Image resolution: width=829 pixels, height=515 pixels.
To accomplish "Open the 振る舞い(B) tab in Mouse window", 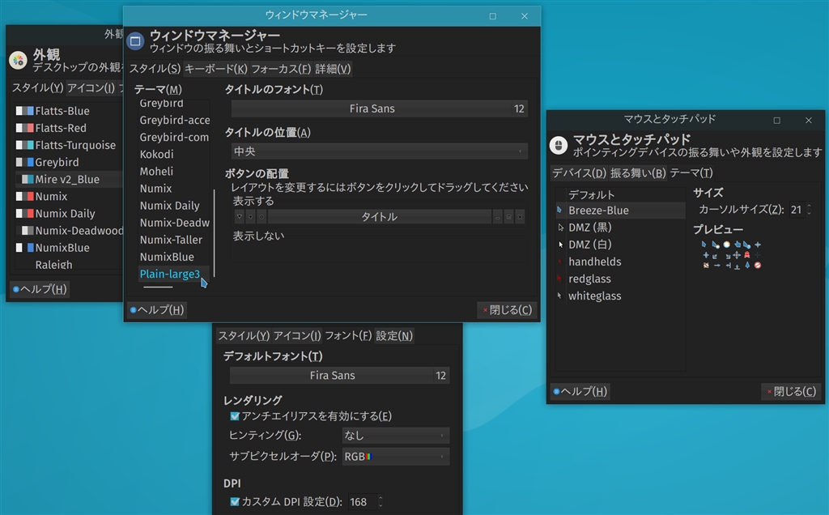I will (x=638, y=173).
